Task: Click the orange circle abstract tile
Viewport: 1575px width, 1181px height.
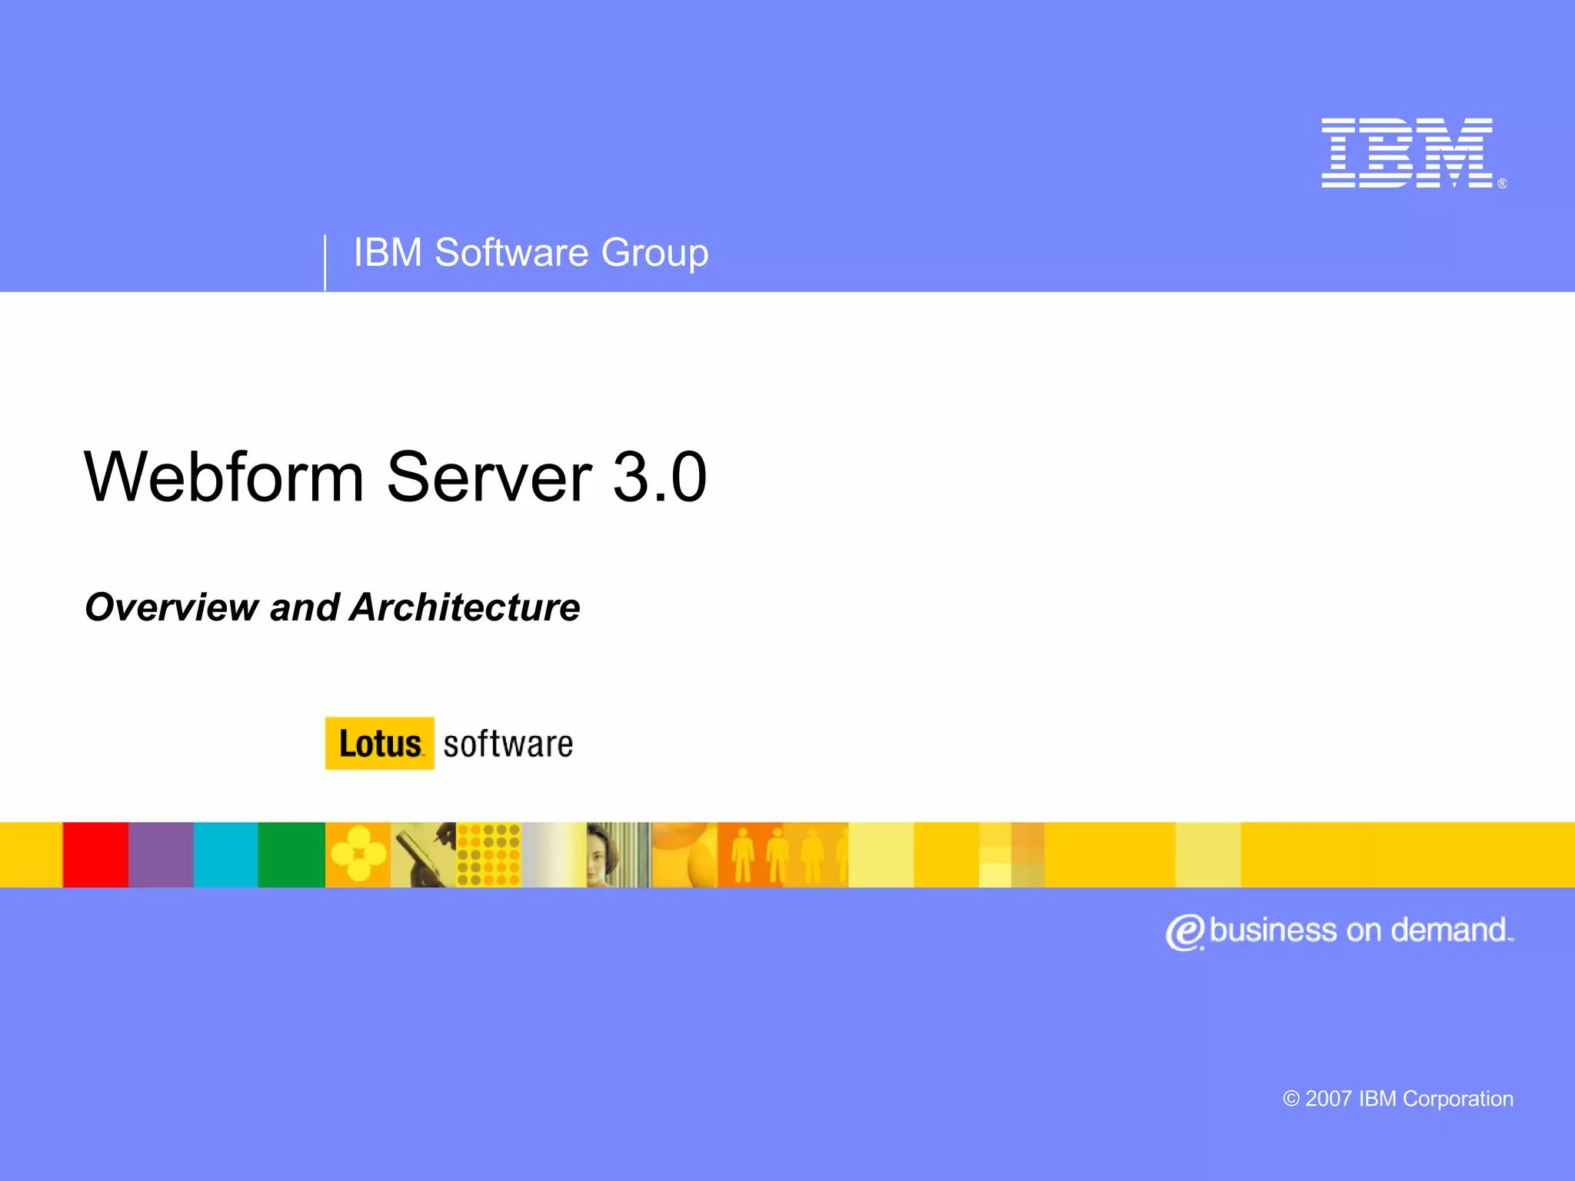Action: point(684,854)
